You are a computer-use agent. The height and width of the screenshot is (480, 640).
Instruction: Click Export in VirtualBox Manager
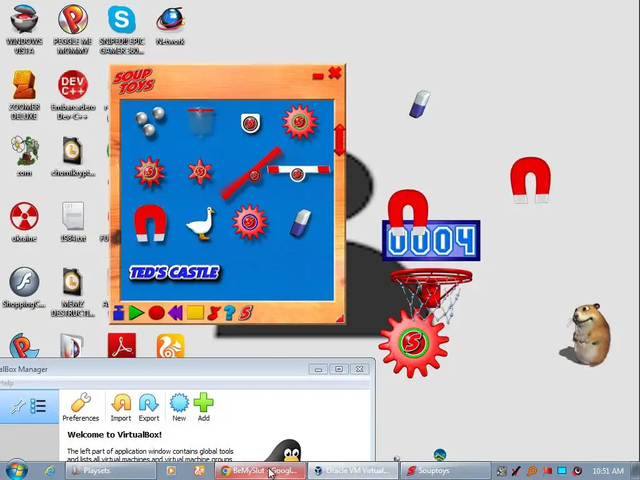coord(149,407)
